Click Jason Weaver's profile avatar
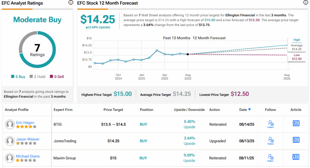This screenshot has width=310, height=168. (x=10, y=141)
